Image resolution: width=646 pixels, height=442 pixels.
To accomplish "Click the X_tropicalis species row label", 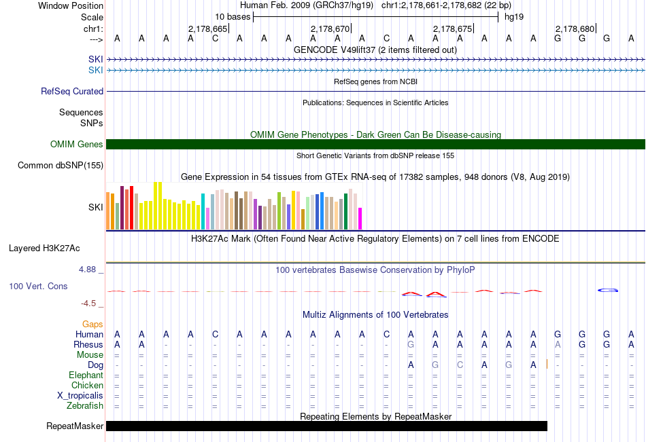I will point(80,396).
